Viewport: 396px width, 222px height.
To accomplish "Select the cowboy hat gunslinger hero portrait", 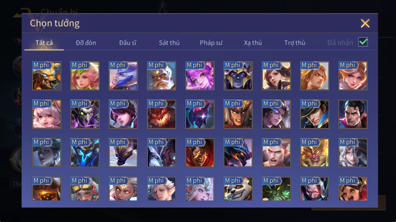I will click(x=315, y=114).
